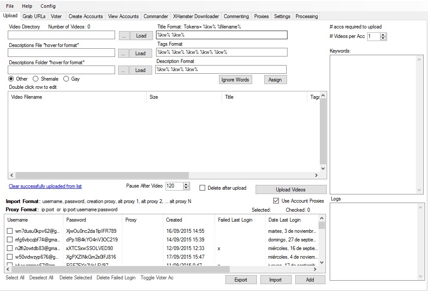Load the Descriptions File
This screenshot has height=291, width=428.
[141, 53]
